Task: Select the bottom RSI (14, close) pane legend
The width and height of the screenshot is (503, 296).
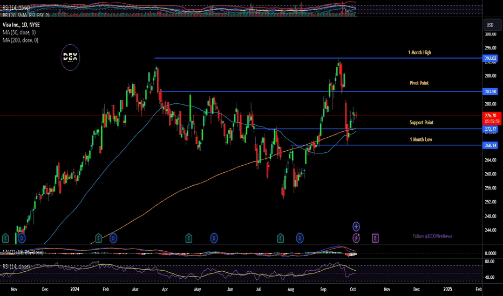Action: pos(16,266)
